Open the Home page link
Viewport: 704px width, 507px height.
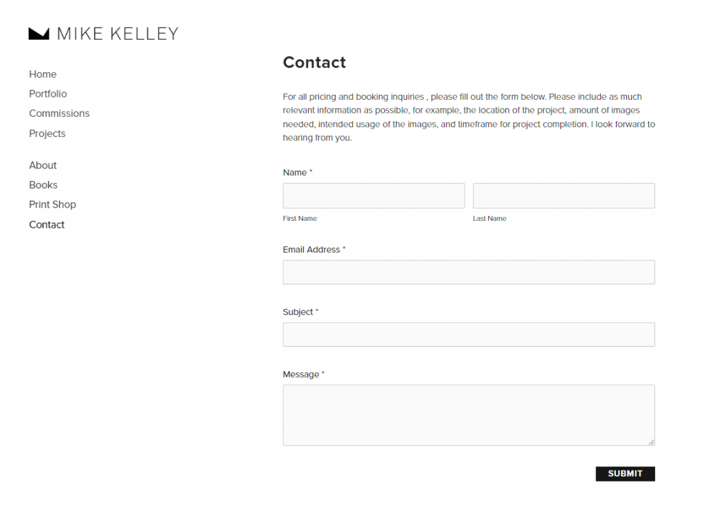[x=43, y=74]
